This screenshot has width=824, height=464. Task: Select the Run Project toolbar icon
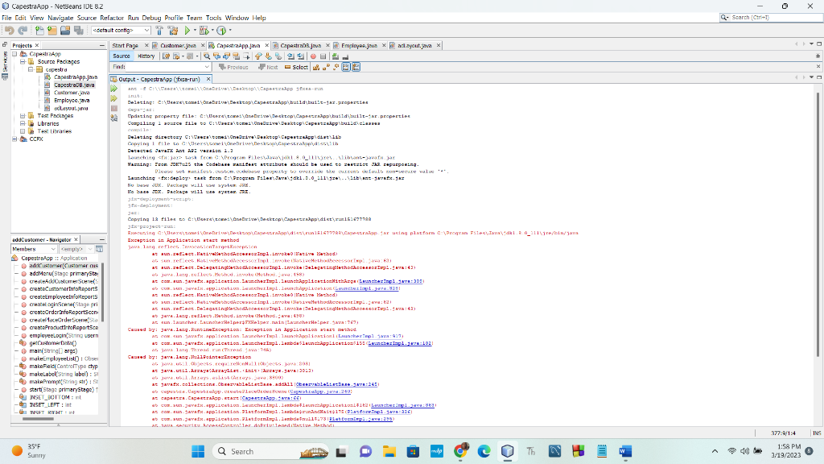coord(188,29)
